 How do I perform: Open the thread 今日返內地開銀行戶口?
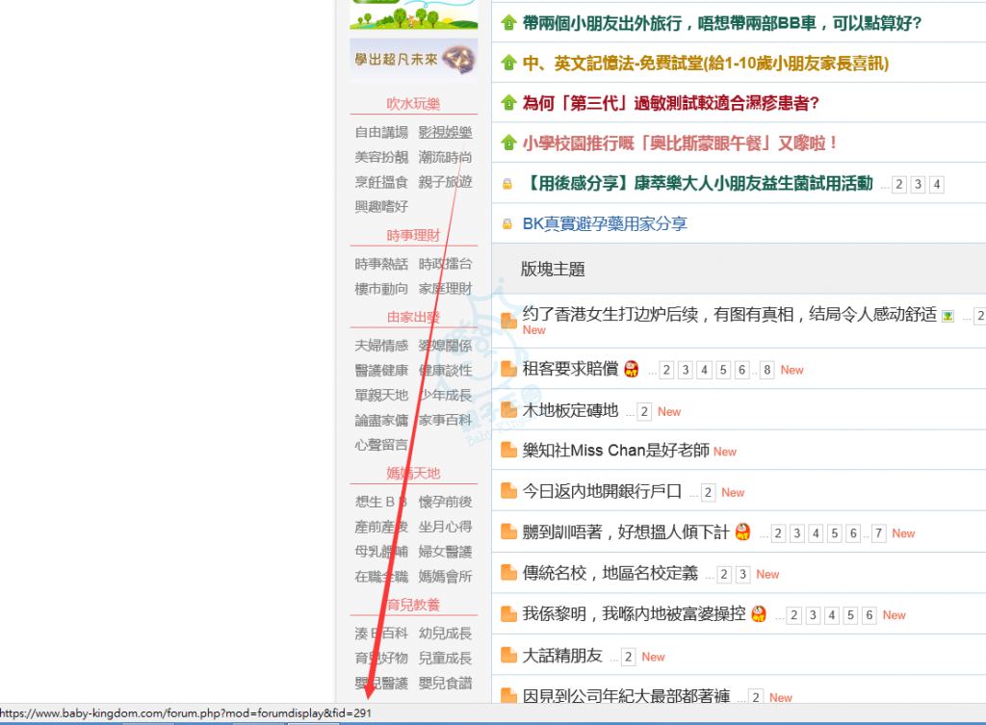(602, 492)
